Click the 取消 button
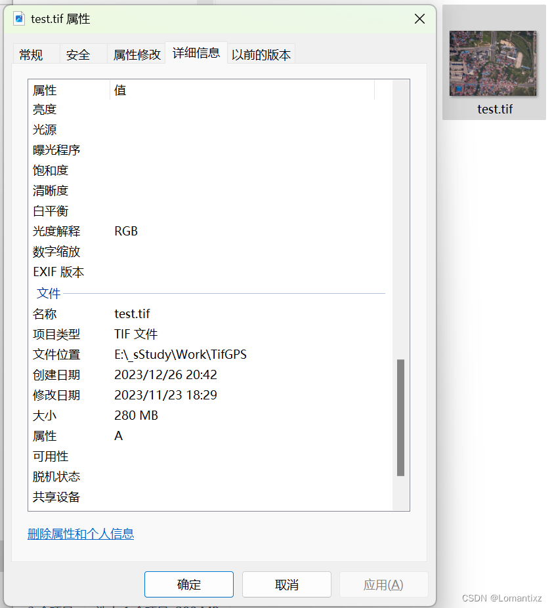Screen dimensions: 552x608 (286, 584)
